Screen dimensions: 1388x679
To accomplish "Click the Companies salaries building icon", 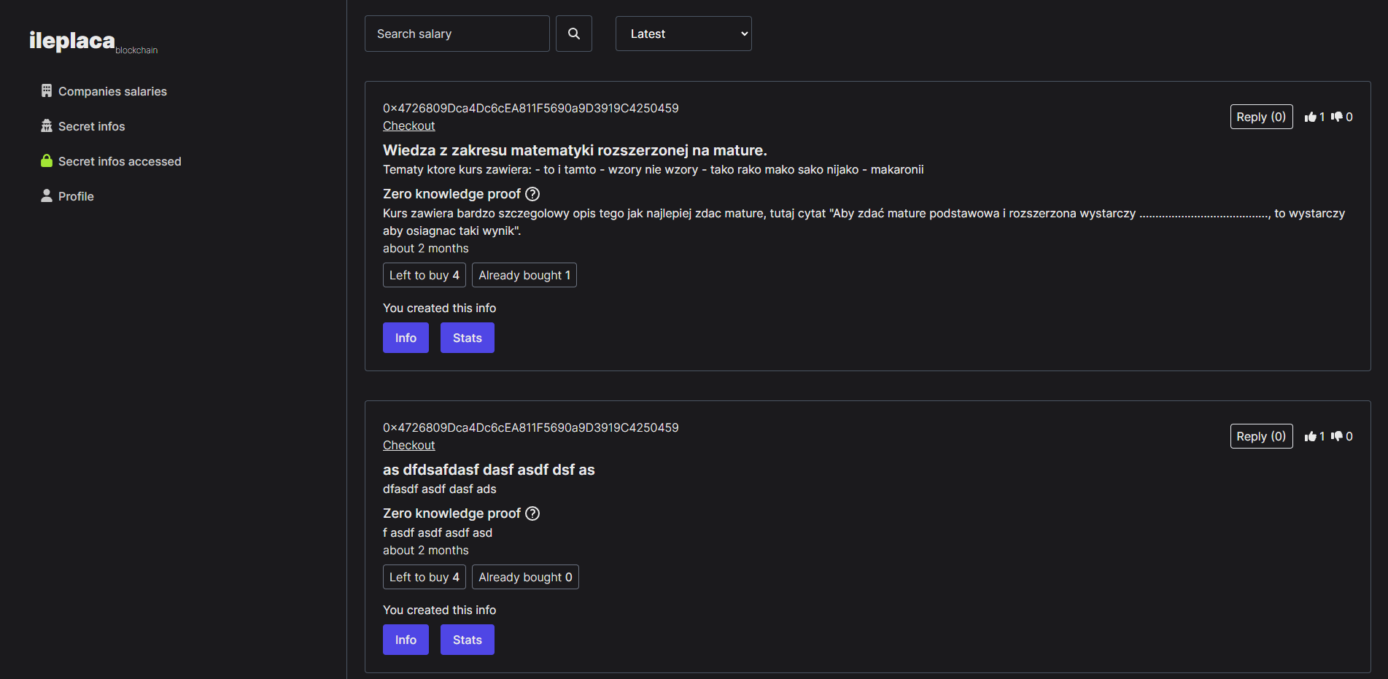I will 47,90.
